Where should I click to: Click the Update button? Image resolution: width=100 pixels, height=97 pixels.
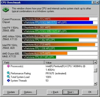point(11,92)
